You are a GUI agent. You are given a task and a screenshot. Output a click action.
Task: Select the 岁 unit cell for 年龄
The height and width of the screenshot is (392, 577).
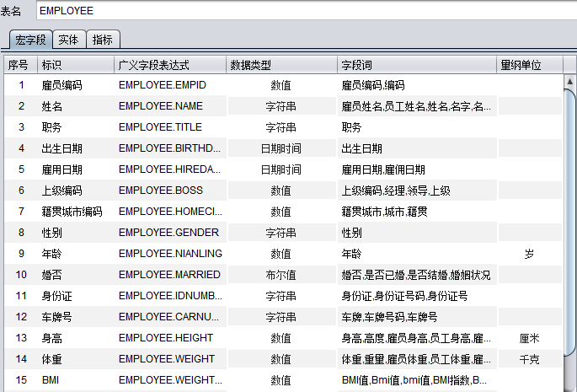tap(529, 254)
